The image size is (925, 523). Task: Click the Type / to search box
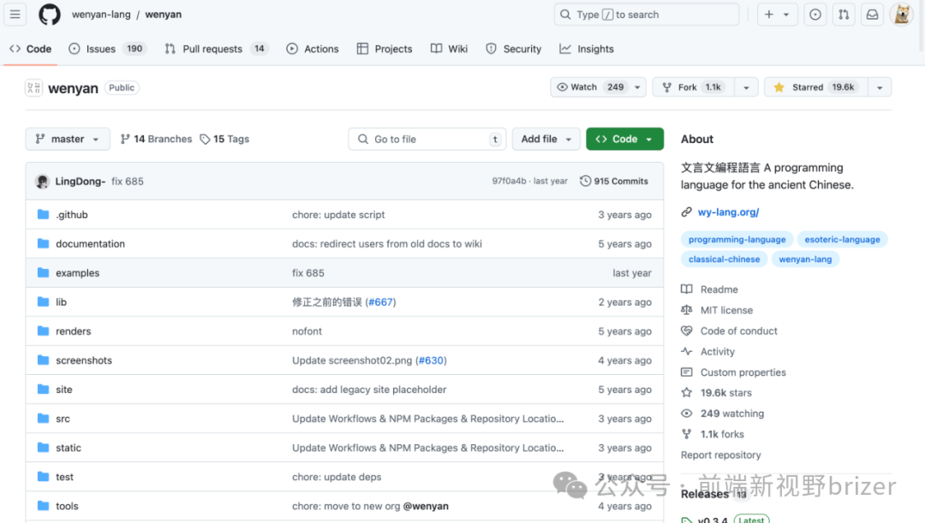click(x=647, y=15)
